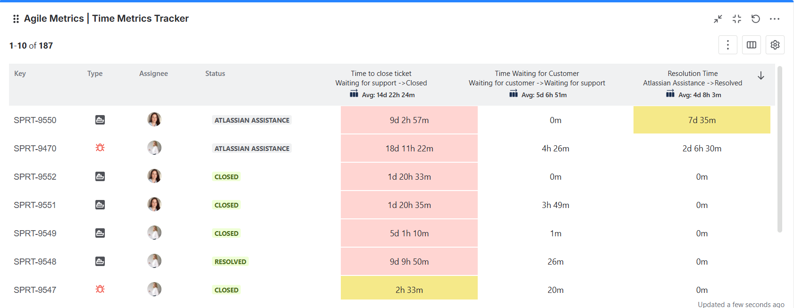This screenshot has width=794, height=308.
Task: Click the average icon under Resolution Time
Action: click(670, 94)
